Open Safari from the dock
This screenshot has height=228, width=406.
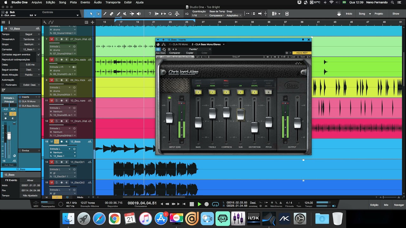click(x=99, y=218)
